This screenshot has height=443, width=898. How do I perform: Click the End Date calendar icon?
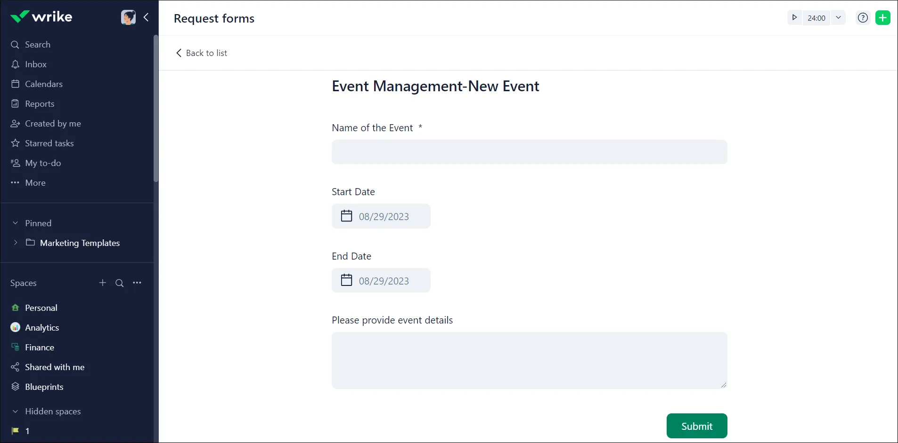coord(346,280)
